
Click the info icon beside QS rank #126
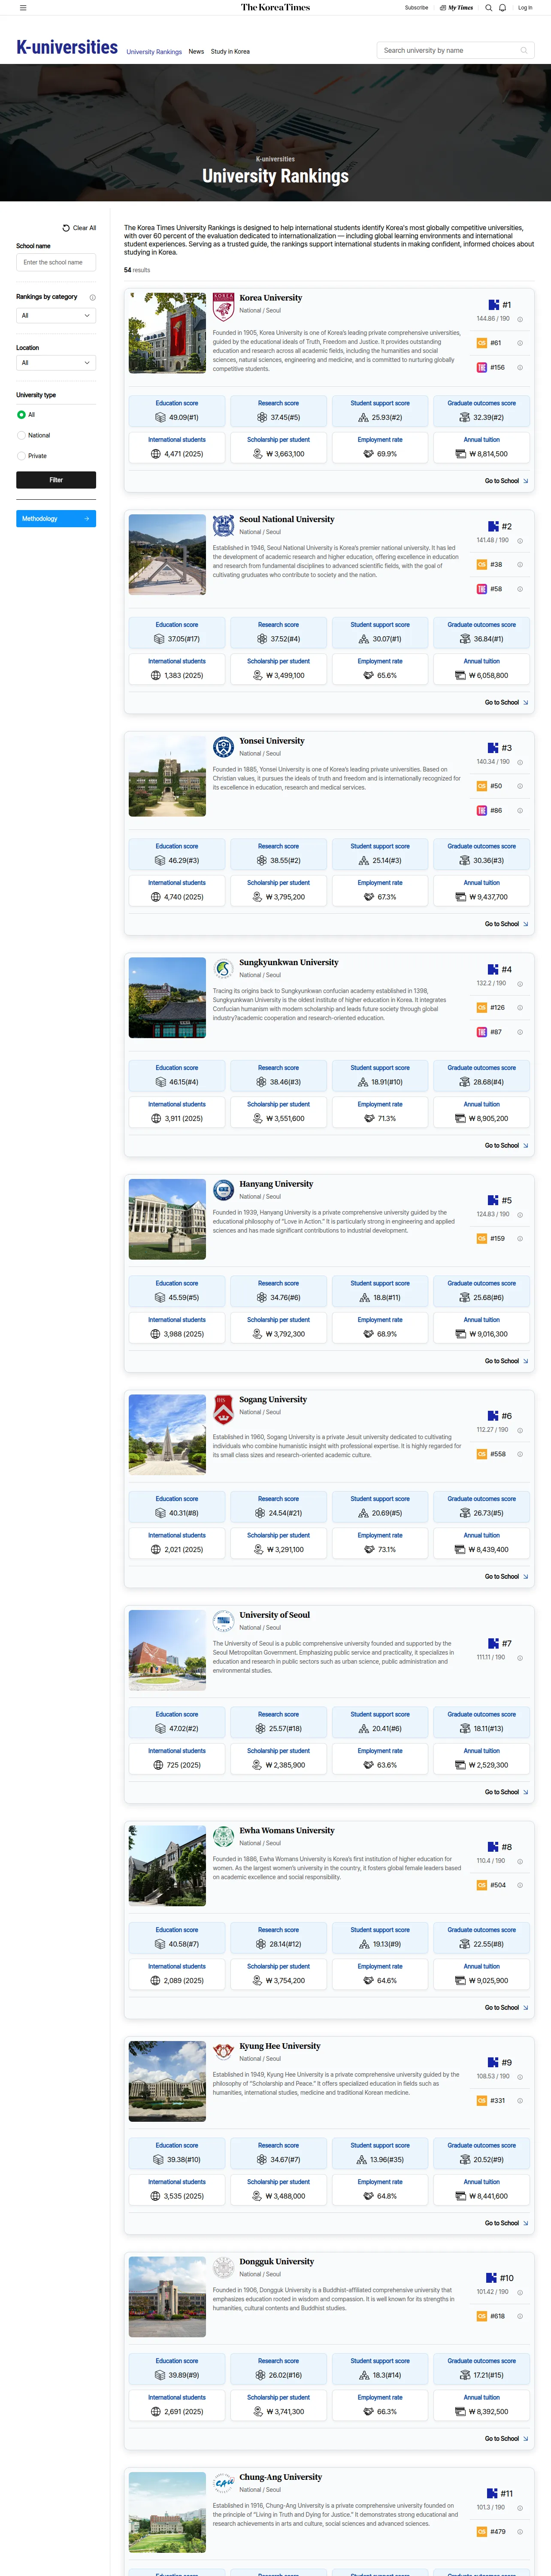[x=520, y=1008]
